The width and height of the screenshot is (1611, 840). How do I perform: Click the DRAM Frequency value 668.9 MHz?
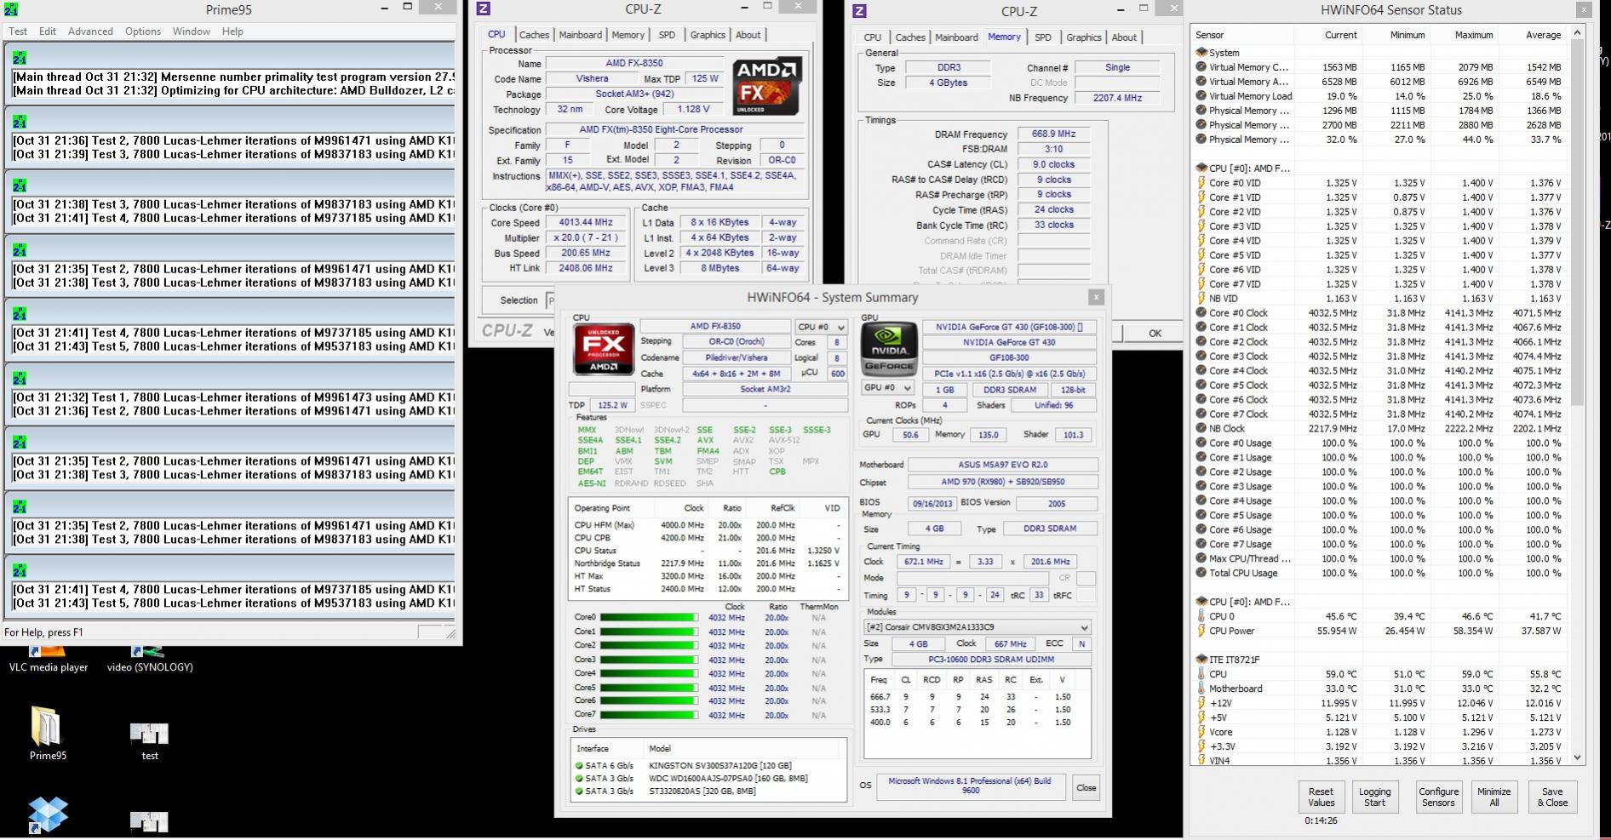1053,134
